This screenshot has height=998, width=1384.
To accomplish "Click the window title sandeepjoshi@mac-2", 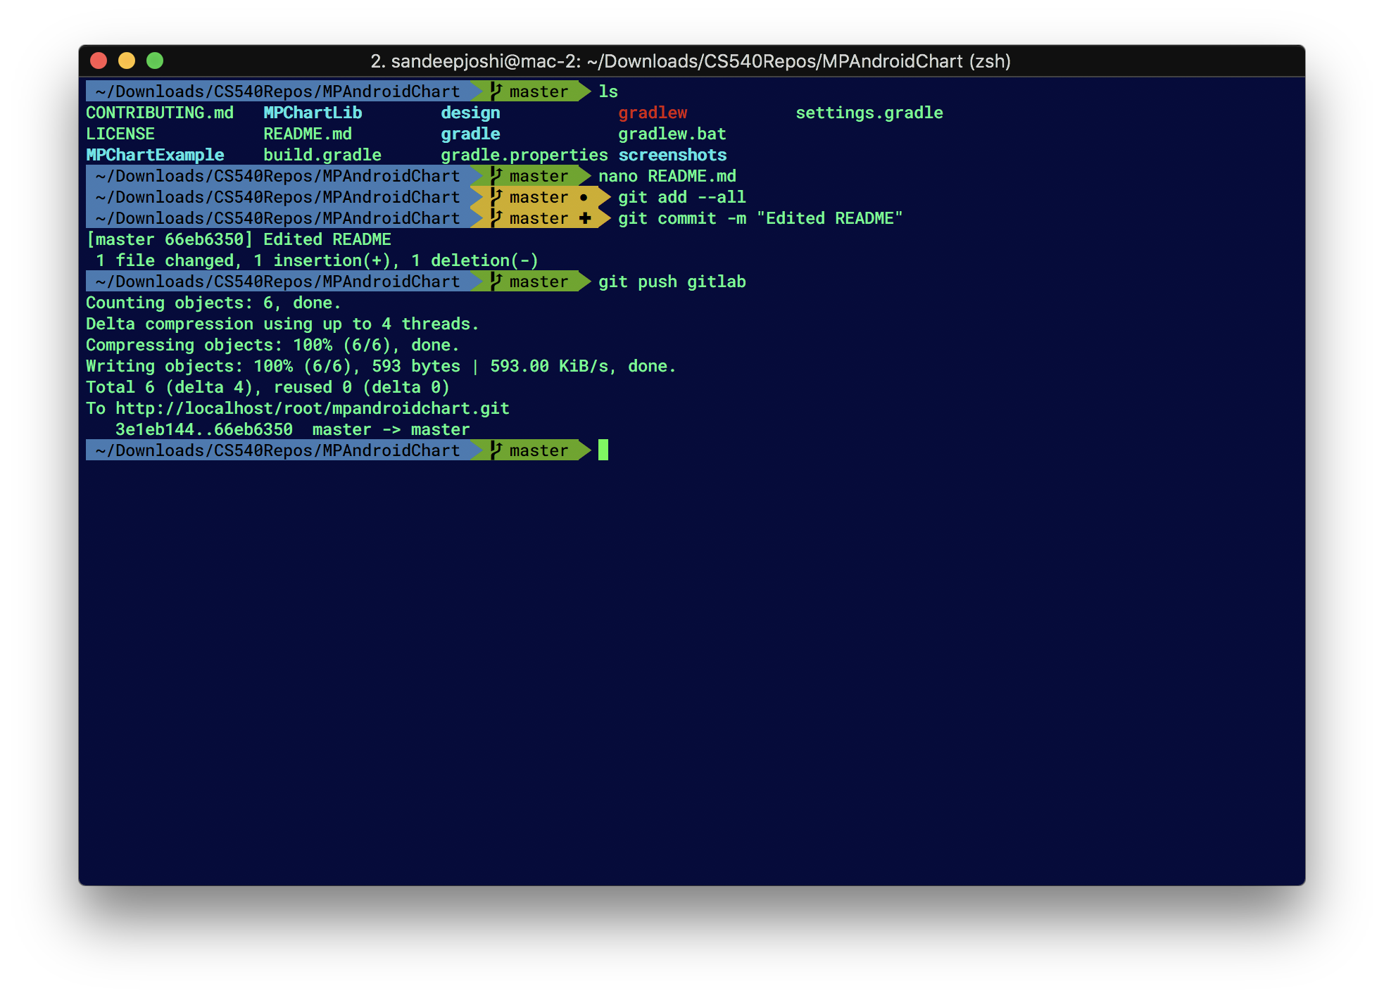I will pos(691,61).
